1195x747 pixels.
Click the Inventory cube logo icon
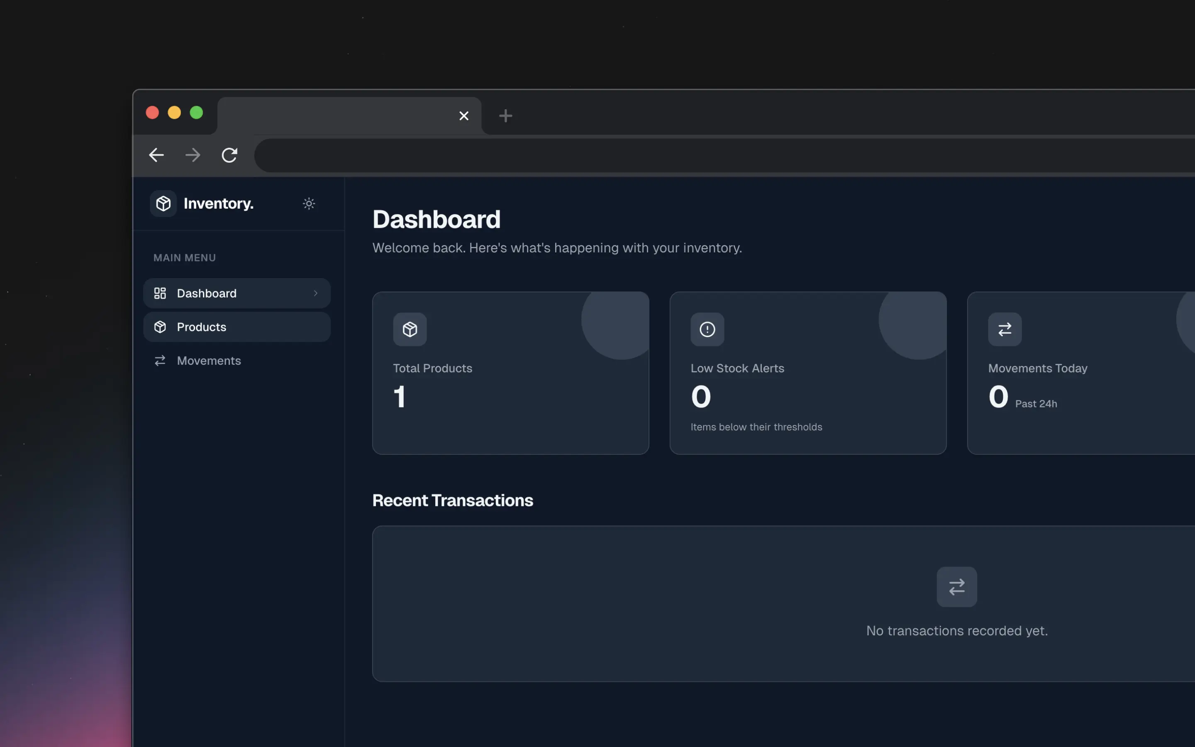(163, 203)
